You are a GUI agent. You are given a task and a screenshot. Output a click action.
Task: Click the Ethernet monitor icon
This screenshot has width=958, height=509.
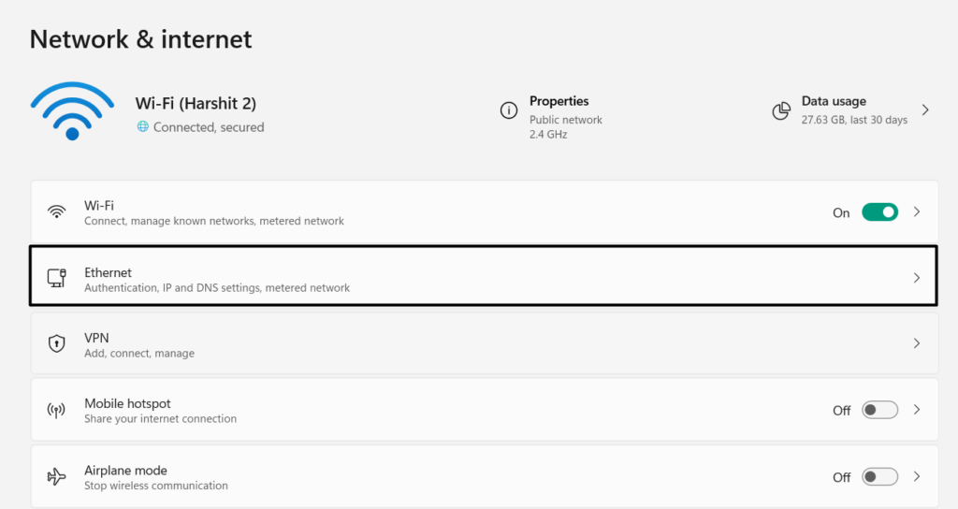click(57, 278)
